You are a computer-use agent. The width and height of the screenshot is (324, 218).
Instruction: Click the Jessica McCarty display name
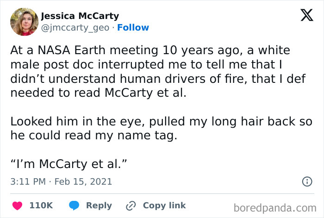[80, 16]
